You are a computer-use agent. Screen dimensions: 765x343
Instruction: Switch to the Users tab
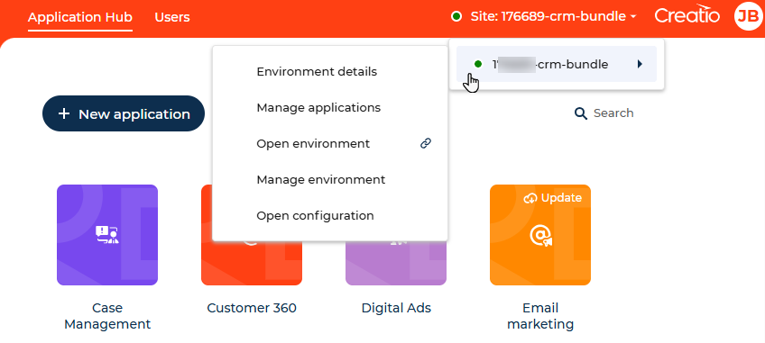[172, 17]
